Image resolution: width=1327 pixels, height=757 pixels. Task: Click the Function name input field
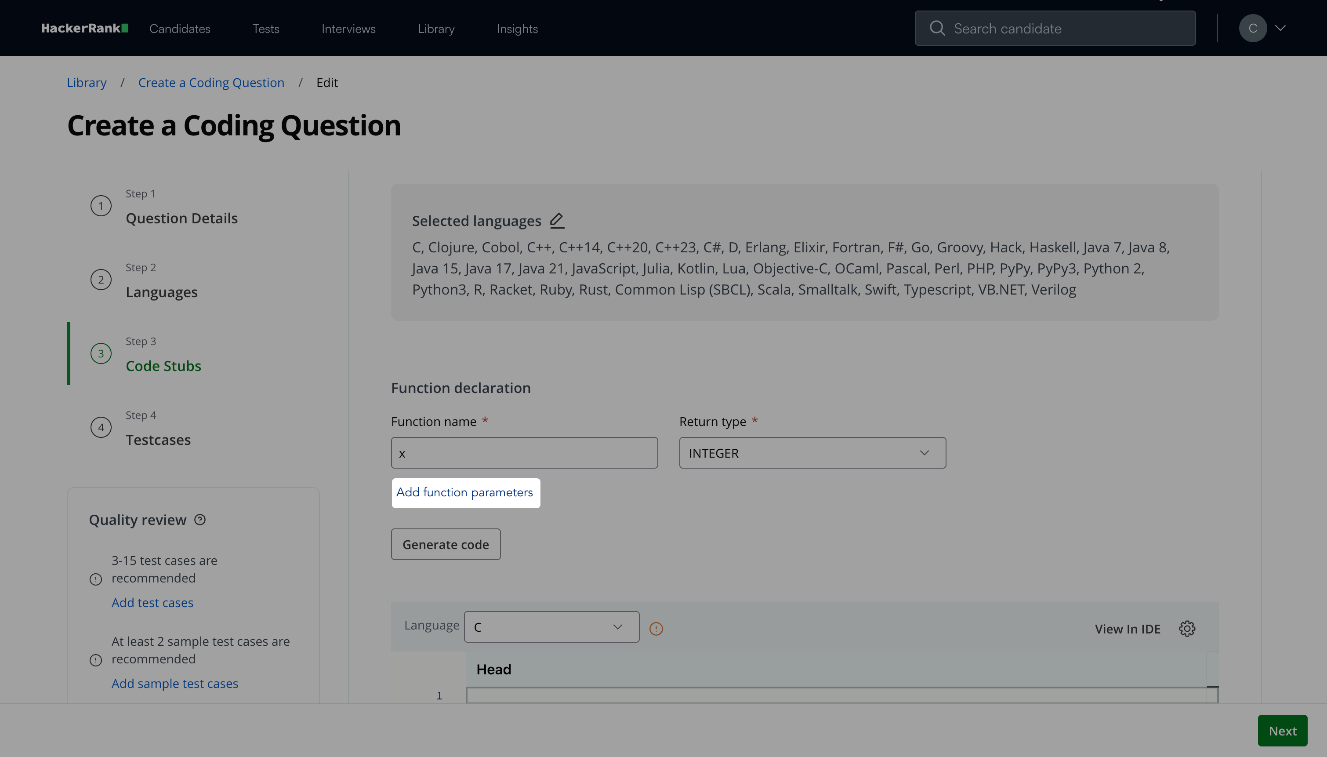click(x=524, y=453)
